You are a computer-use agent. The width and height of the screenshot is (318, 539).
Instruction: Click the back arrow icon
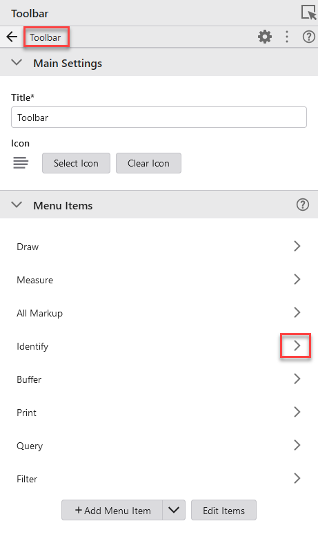coord(12,37)
